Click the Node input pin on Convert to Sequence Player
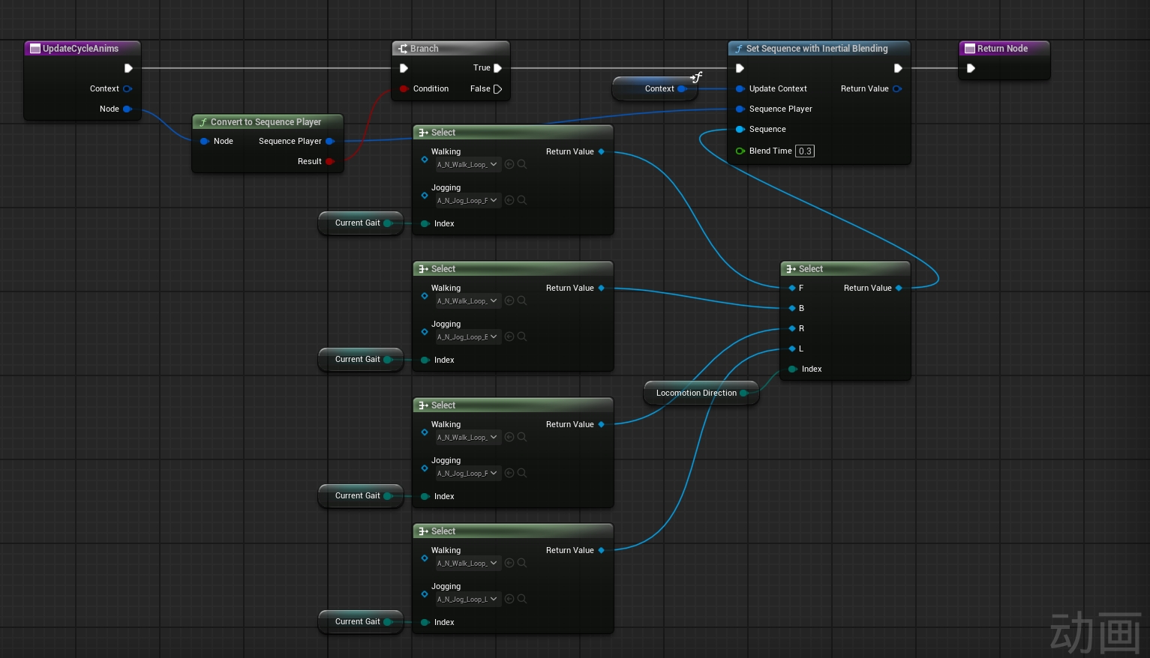1150x658 pixels. (x=204, y=141)
